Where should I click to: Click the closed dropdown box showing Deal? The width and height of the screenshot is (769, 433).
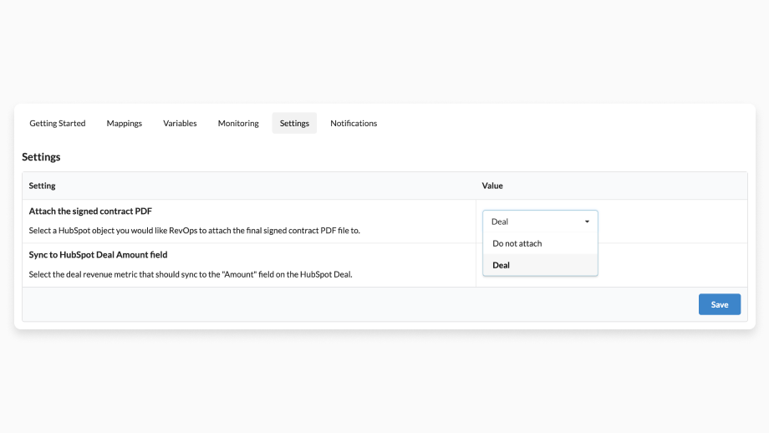point(535,222)
